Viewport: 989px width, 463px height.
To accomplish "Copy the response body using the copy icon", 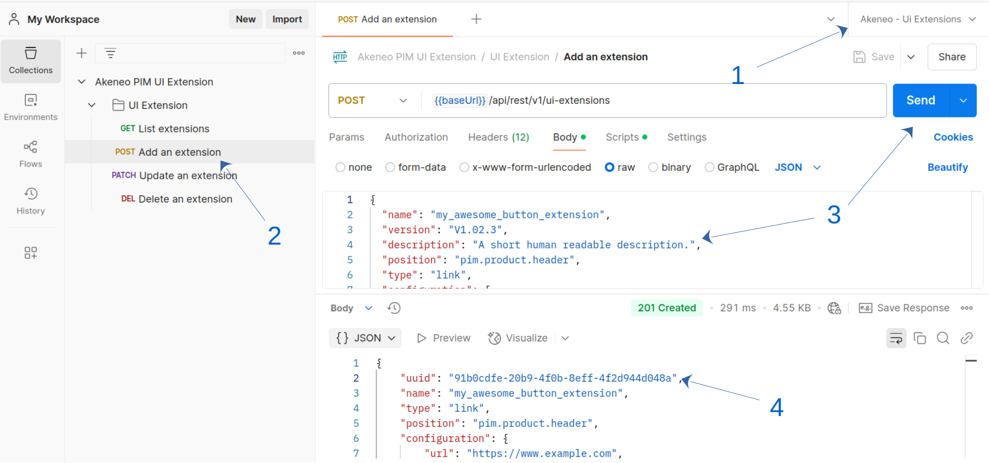I will 920,338.
